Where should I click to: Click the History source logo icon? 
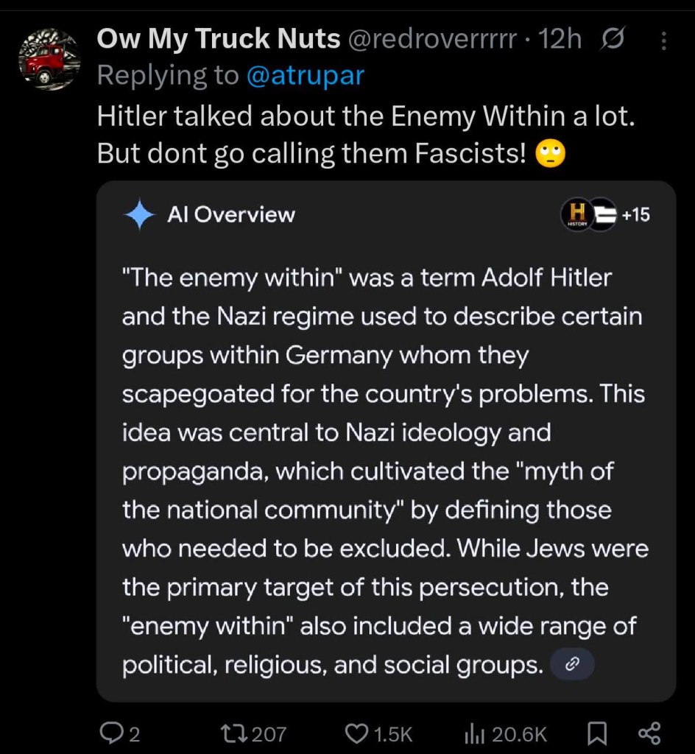coord(576,215)
